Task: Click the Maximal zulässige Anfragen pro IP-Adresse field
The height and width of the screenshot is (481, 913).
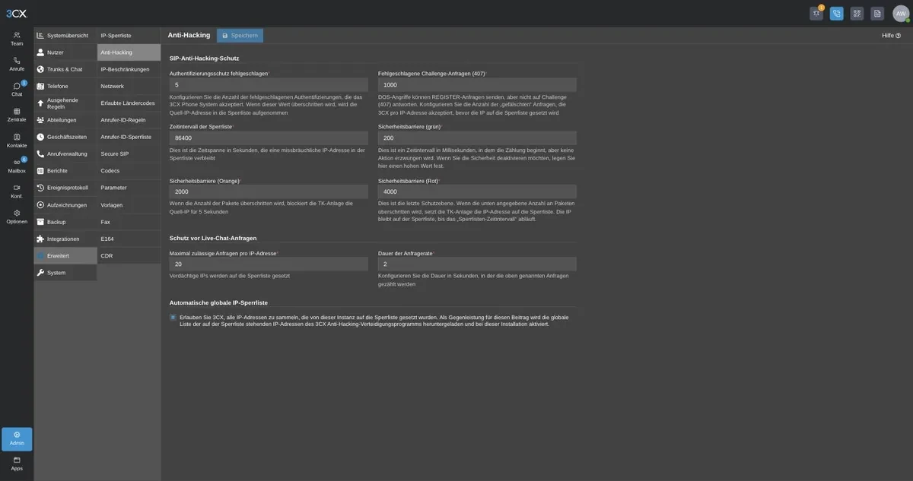Action: pyautogui.click(x=269, y=264)
